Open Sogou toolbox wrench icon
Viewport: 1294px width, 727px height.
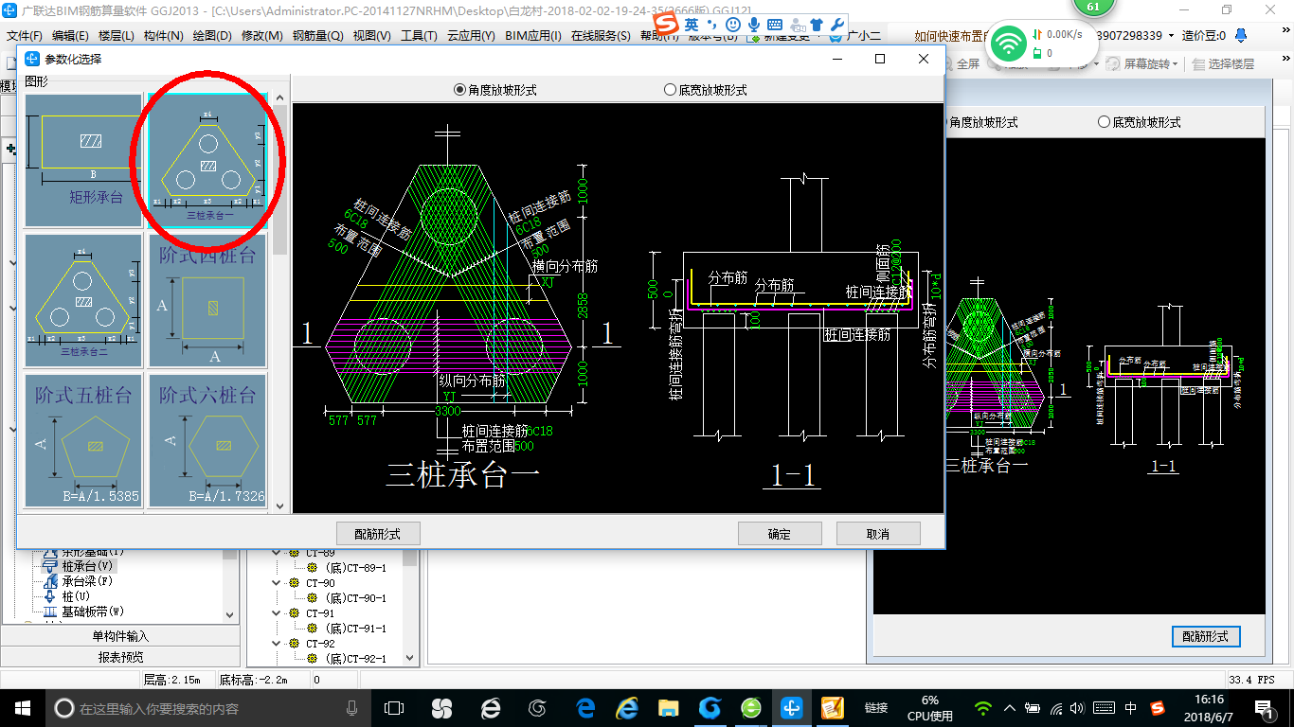[x=836, y=24]
